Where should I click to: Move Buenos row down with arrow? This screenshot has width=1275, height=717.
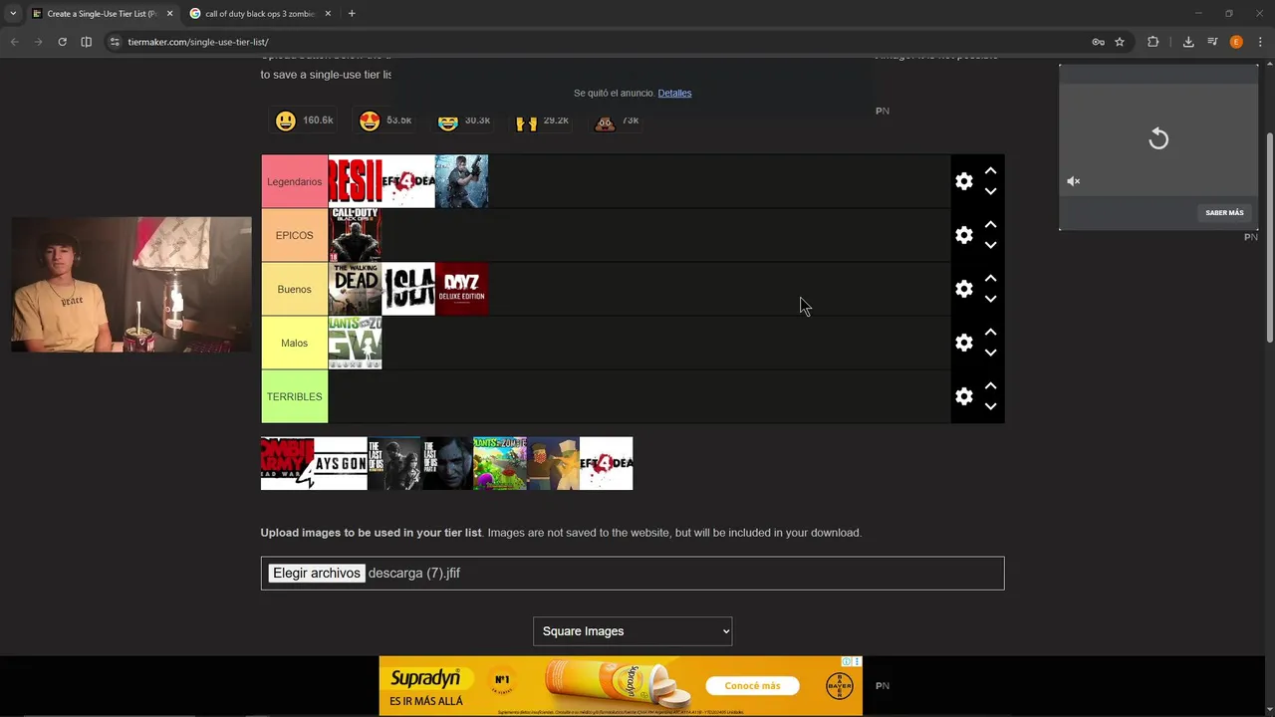click(990, 299)
